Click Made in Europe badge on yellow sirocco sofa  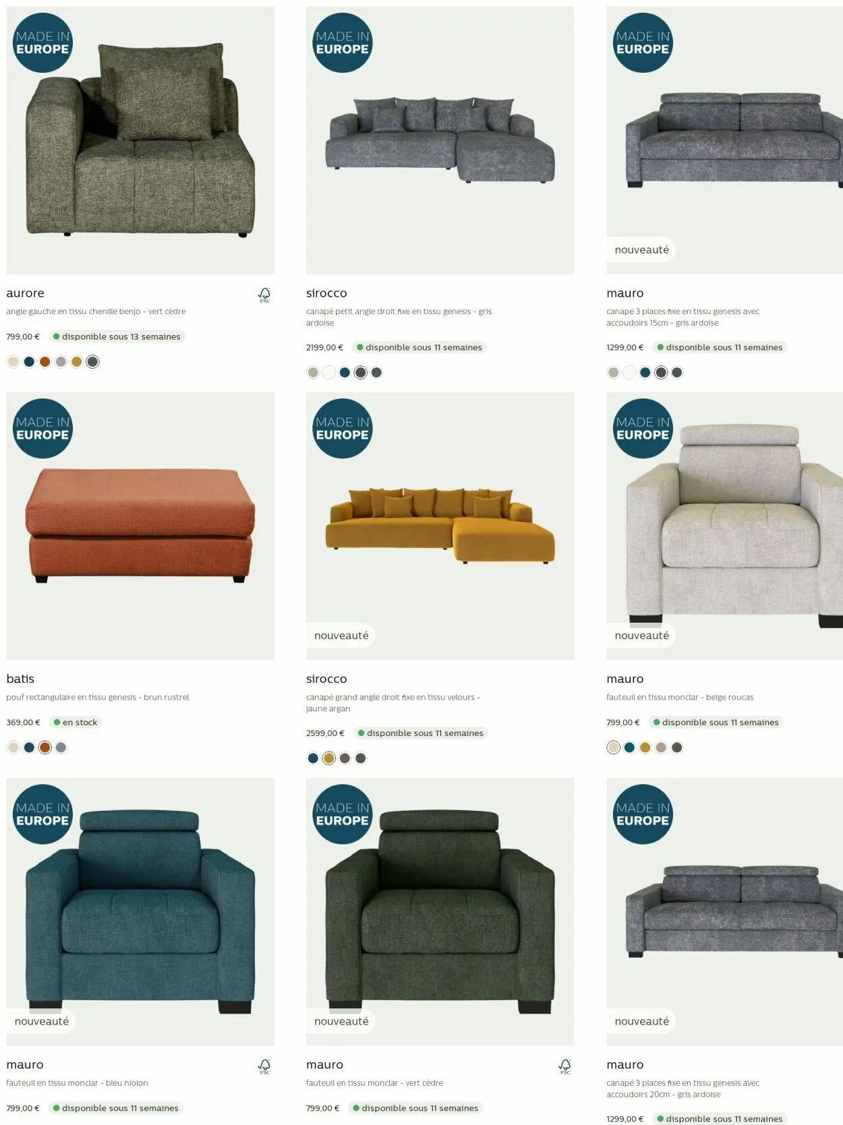point(343,429)
